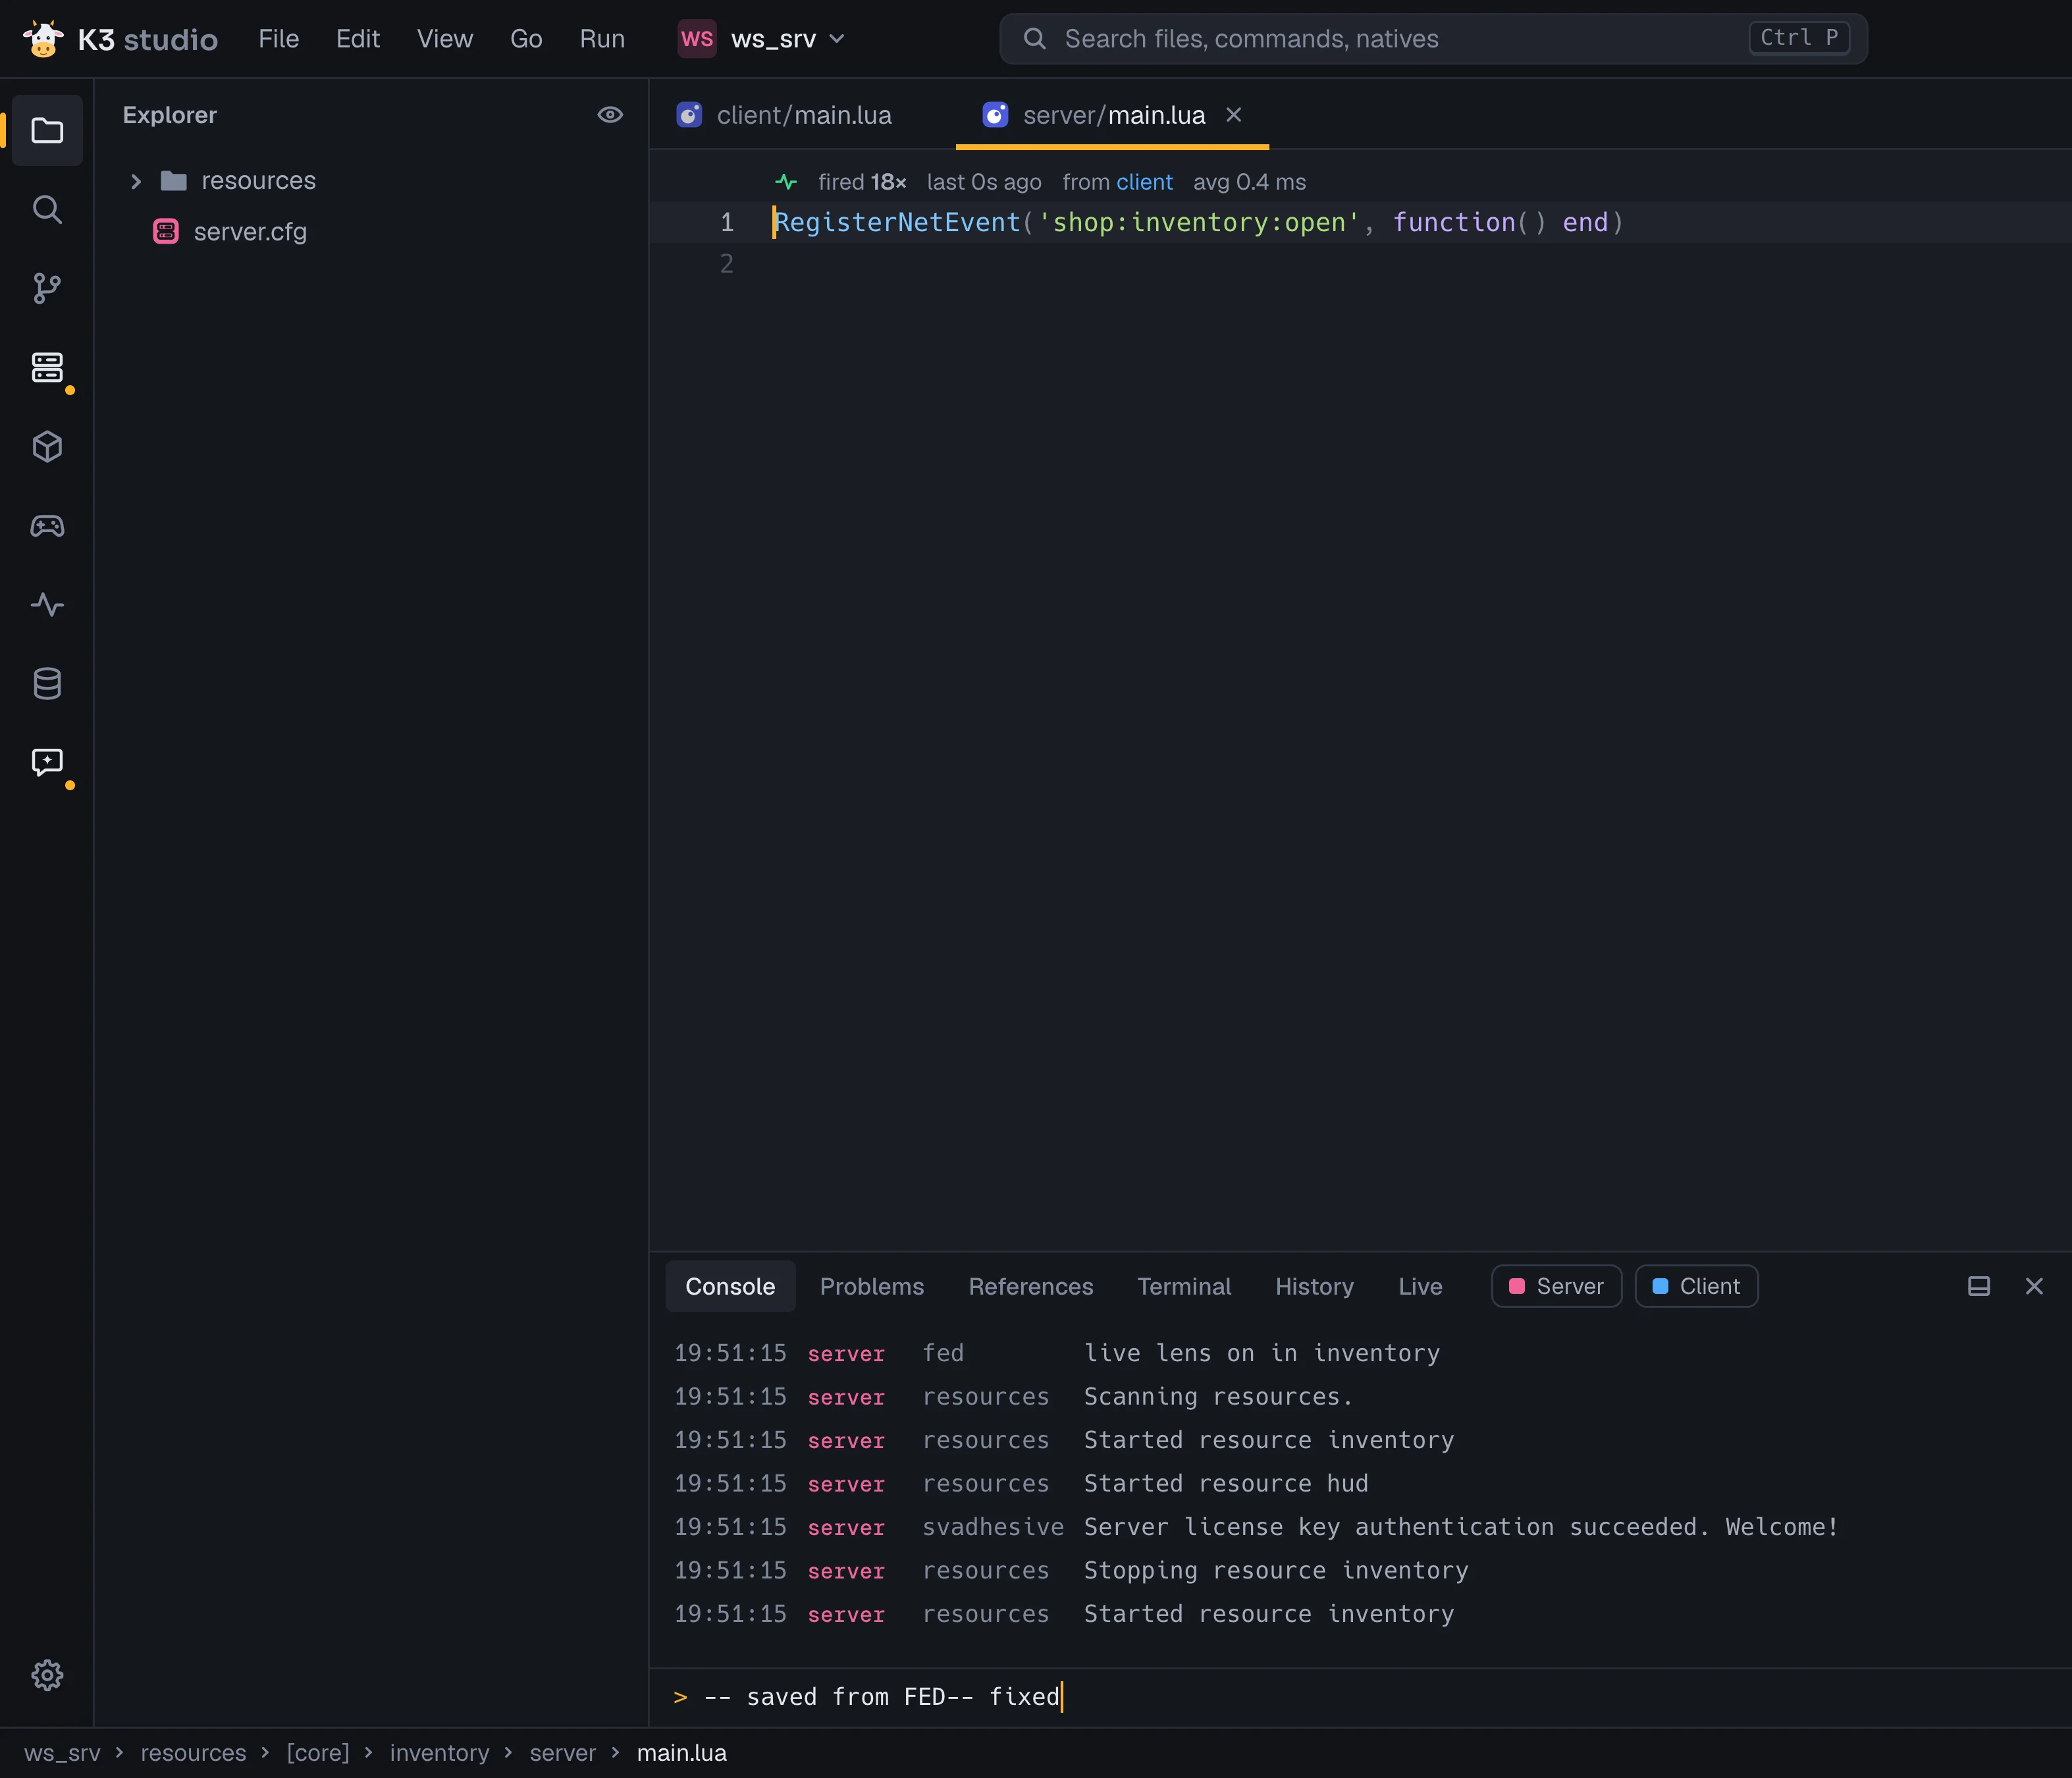Switch to the References tab
Viewport: 2072px width, 1778px height.
pyautogui.click(x=1031, y=1286)
